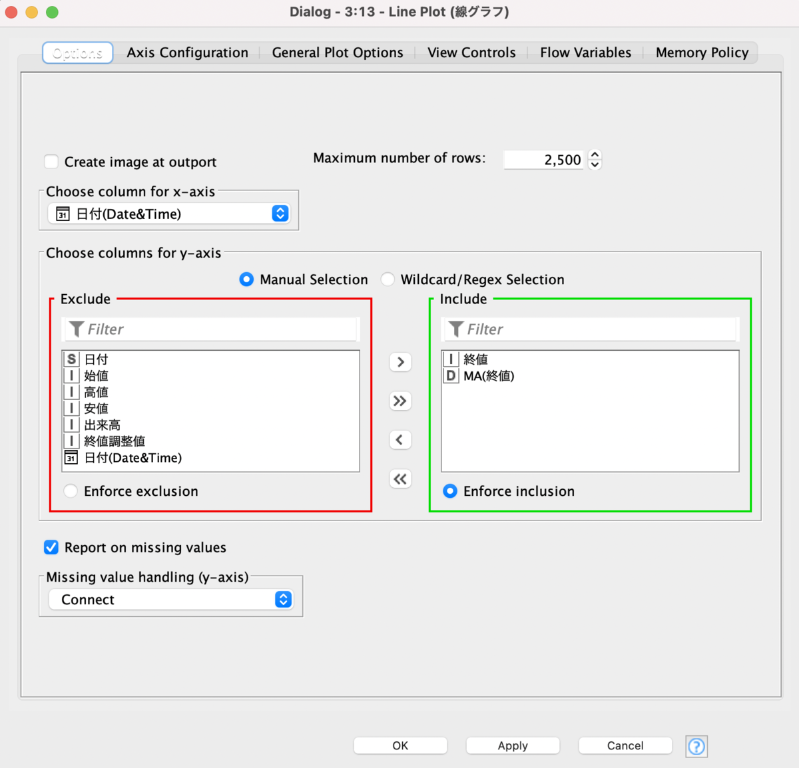Image resolution: width=799 pixels, height=768 pixels.
Task: Select 日付(Date&Time) in Exclude list
Action: click(210, 458)
